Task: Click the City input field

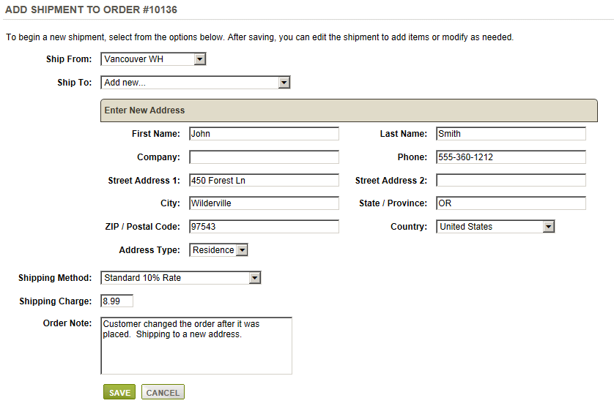Action: 264,203
